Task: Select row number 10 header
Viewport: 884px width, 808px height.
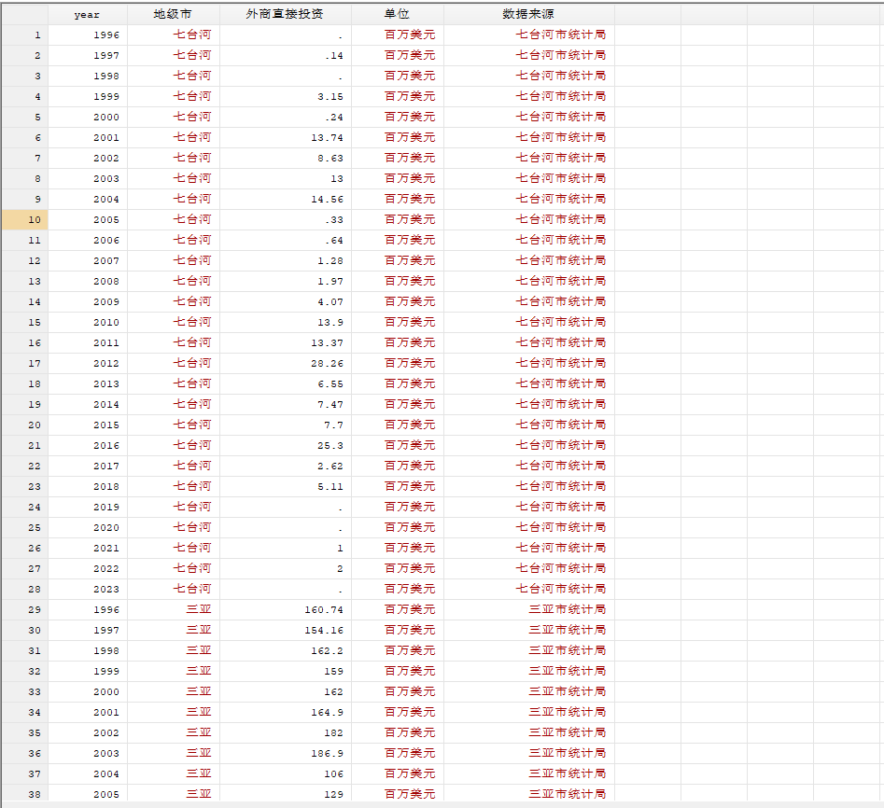Action: tap(25, 220)
